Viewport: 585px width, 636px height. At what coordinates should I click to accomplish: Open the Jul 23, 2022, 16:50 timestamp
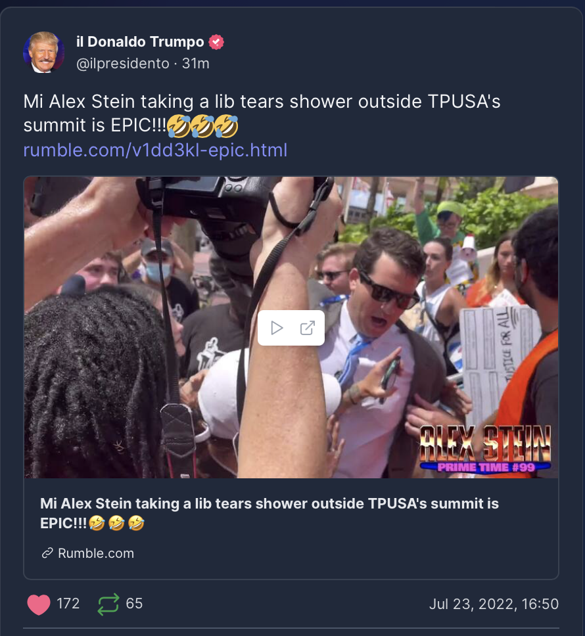click(494, 604)
